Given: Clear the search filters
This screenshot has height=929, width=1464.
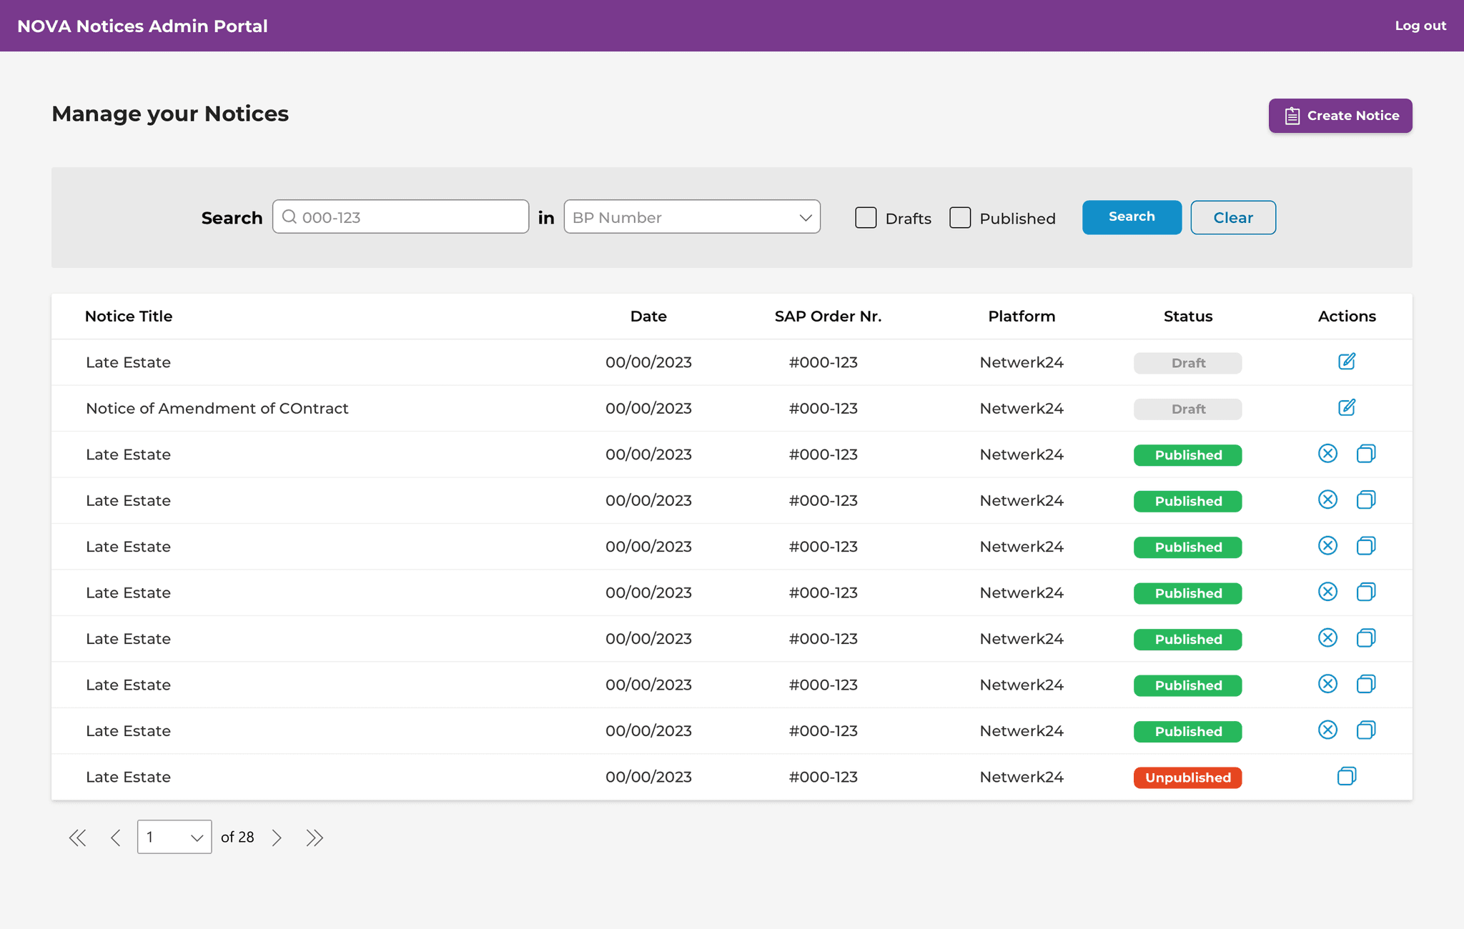Looking at the screenshot, I should click(x=1232, y=218).
